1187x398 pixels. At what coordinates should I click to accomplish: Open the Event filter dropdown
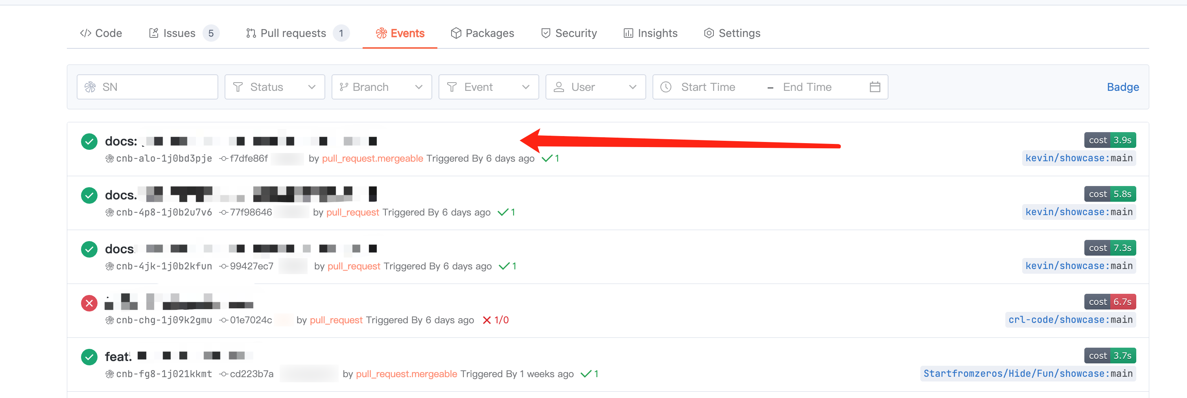click(488, 87)
